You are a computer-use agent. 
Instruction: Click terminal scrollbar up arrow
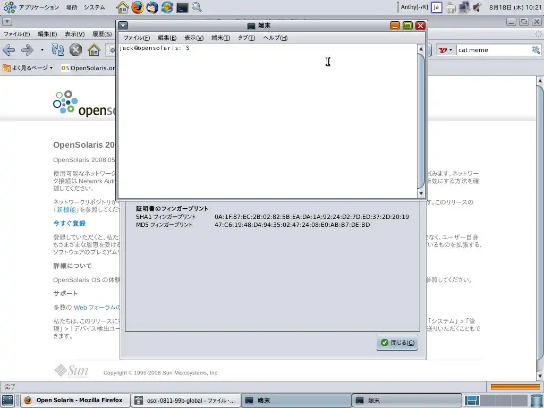tap(421, 48)
